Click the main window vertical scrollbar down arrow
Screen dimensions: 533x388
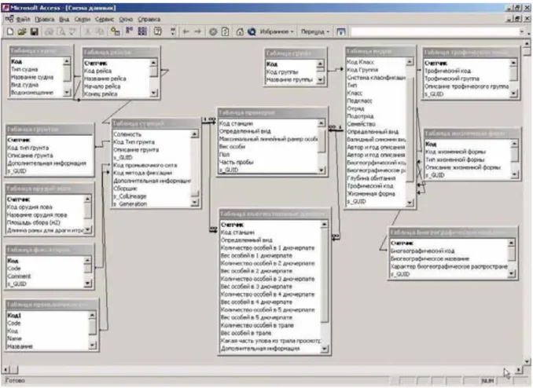[527, 361]
